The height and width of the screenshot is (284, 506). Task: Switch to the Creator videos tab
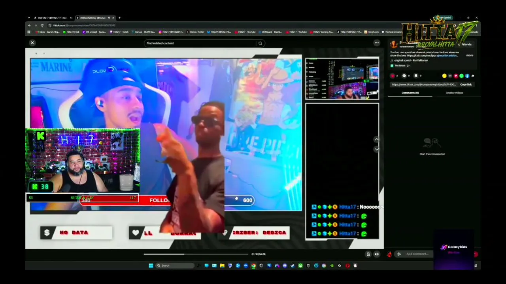(454, 93)
